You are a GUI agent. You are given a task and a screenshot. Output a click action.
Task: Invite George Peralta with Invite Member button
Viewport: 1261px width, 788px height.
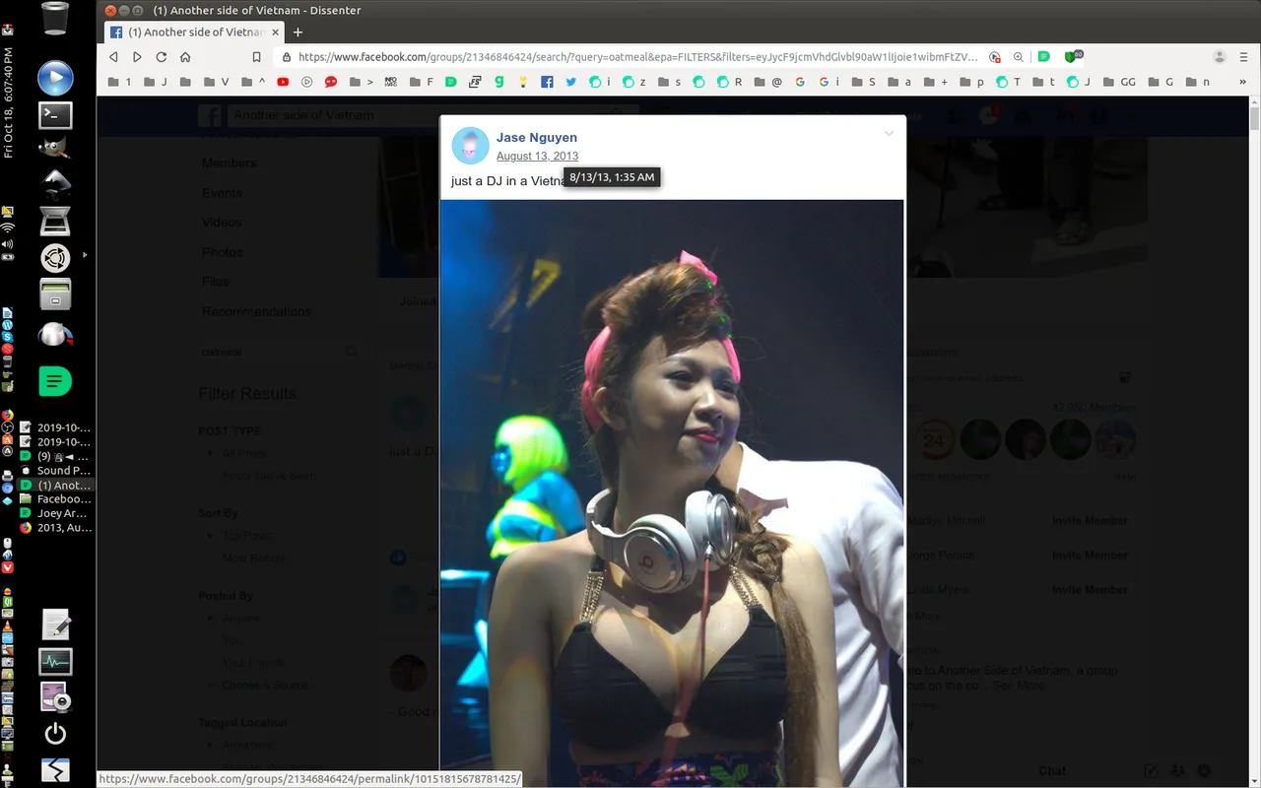click(x=1090, y=556)
